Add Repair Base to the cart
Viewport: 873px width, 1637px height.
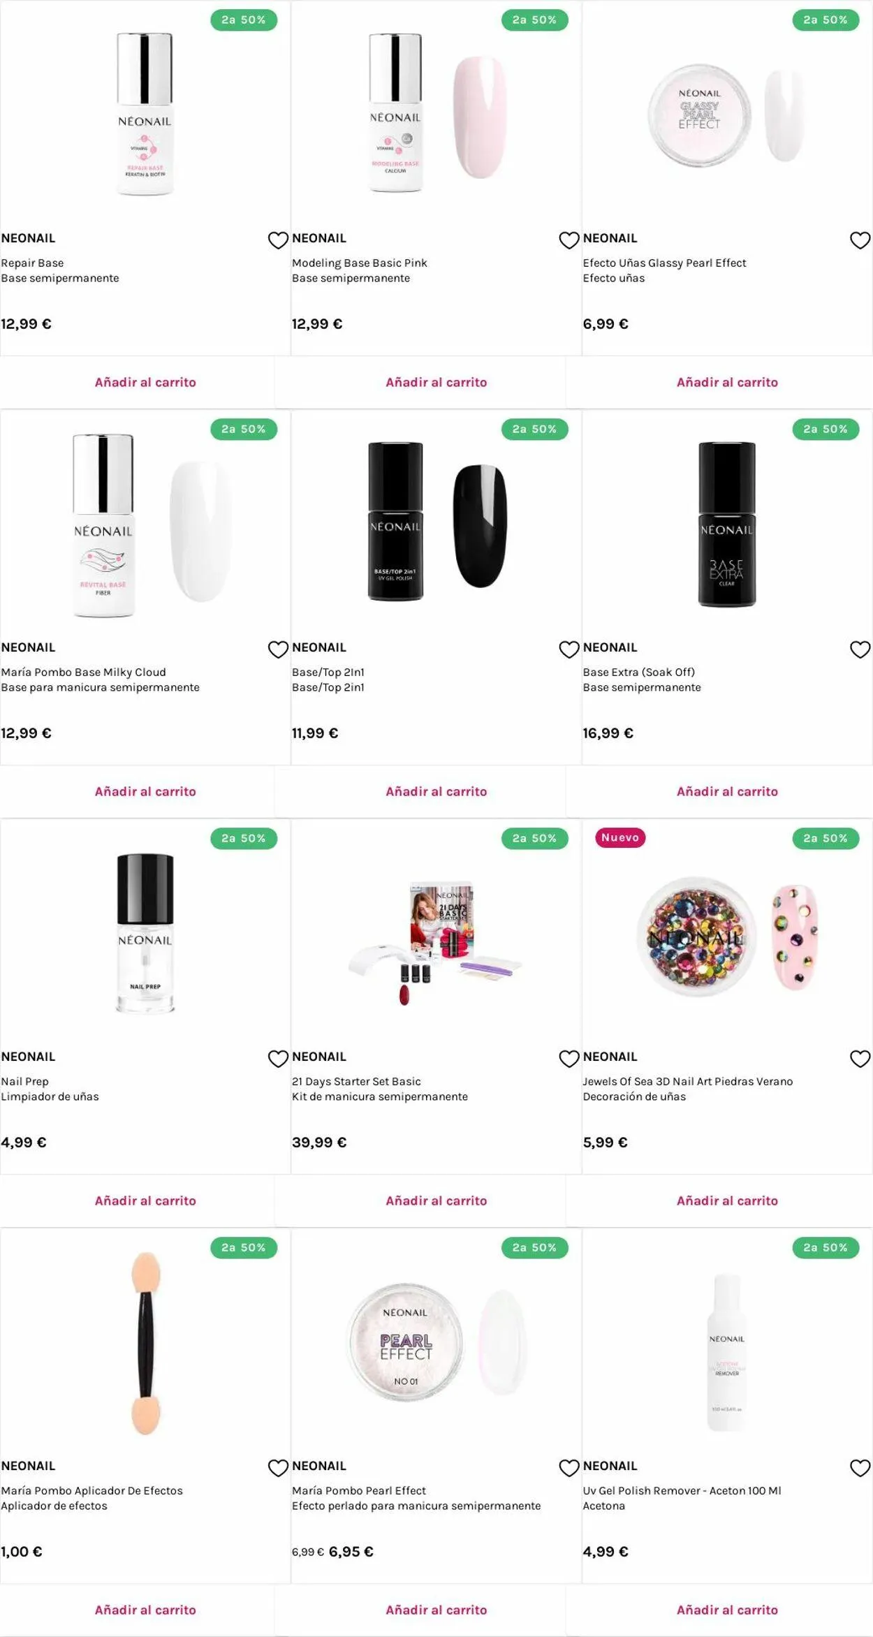(x=145, y=382)
